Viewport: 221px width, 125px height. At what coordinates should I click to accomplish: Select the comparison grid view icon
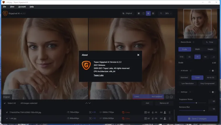tap(153, 13)
